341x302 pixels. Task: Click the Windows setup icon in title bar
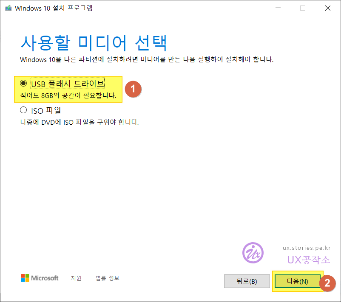pos(8,8)
